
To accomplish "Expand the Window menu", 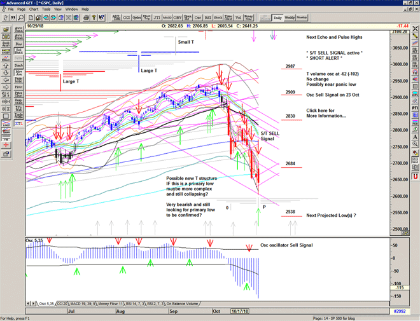I will coord(71,10).
